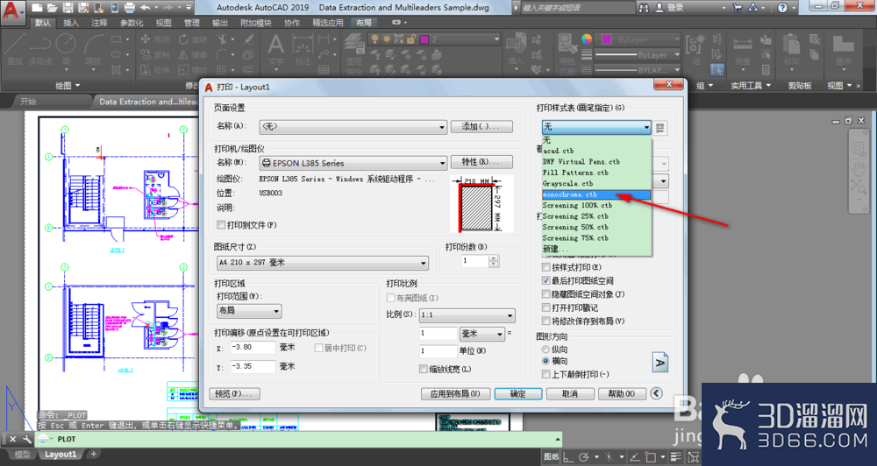The height and width of the screenshot is (466, 877).
Task: Toggle Save changes to layout (将修改保存到布局)
Action: (x=545, y=321)
